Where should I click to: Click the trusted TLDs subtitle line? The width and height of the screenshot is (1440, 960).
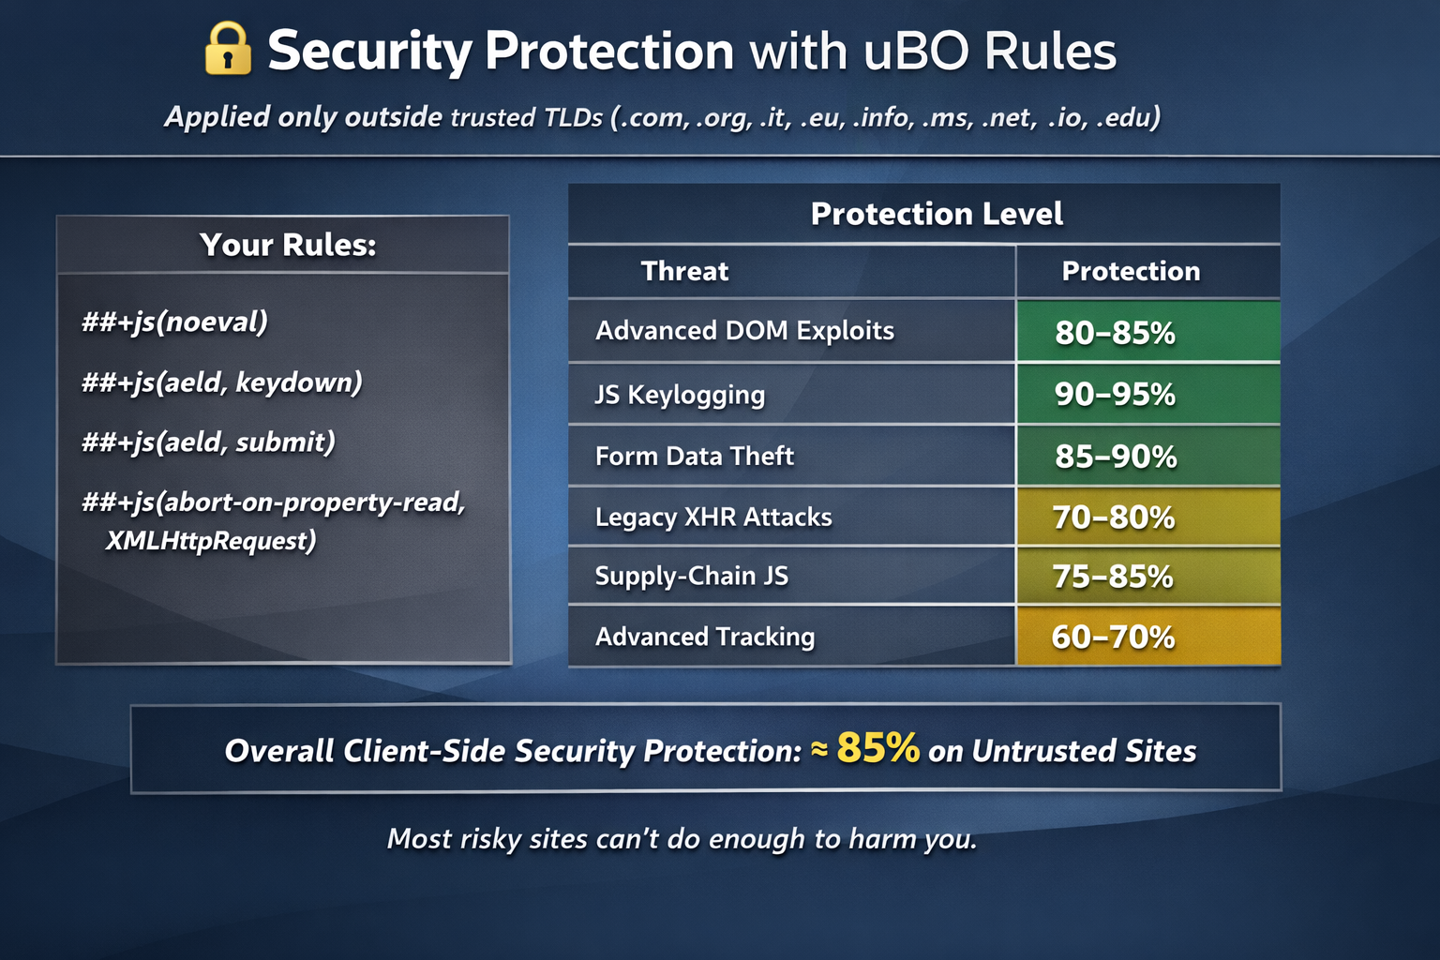pyautogui.click(x=663, y=117)
